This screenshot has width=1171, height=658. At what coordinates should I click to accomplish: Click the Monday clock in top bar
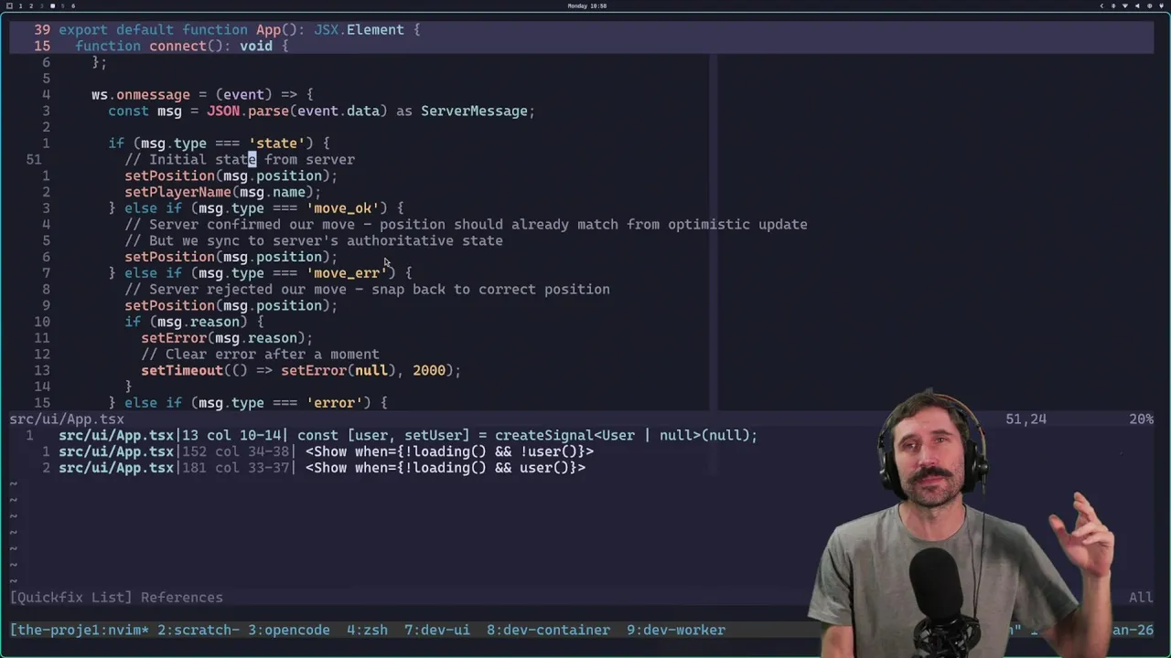pos(586,5)
